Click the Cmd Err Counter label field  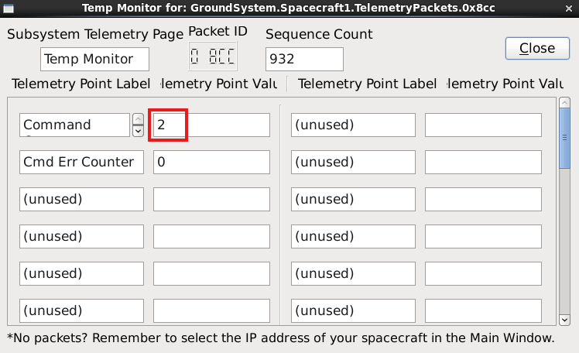click(81, 162)
